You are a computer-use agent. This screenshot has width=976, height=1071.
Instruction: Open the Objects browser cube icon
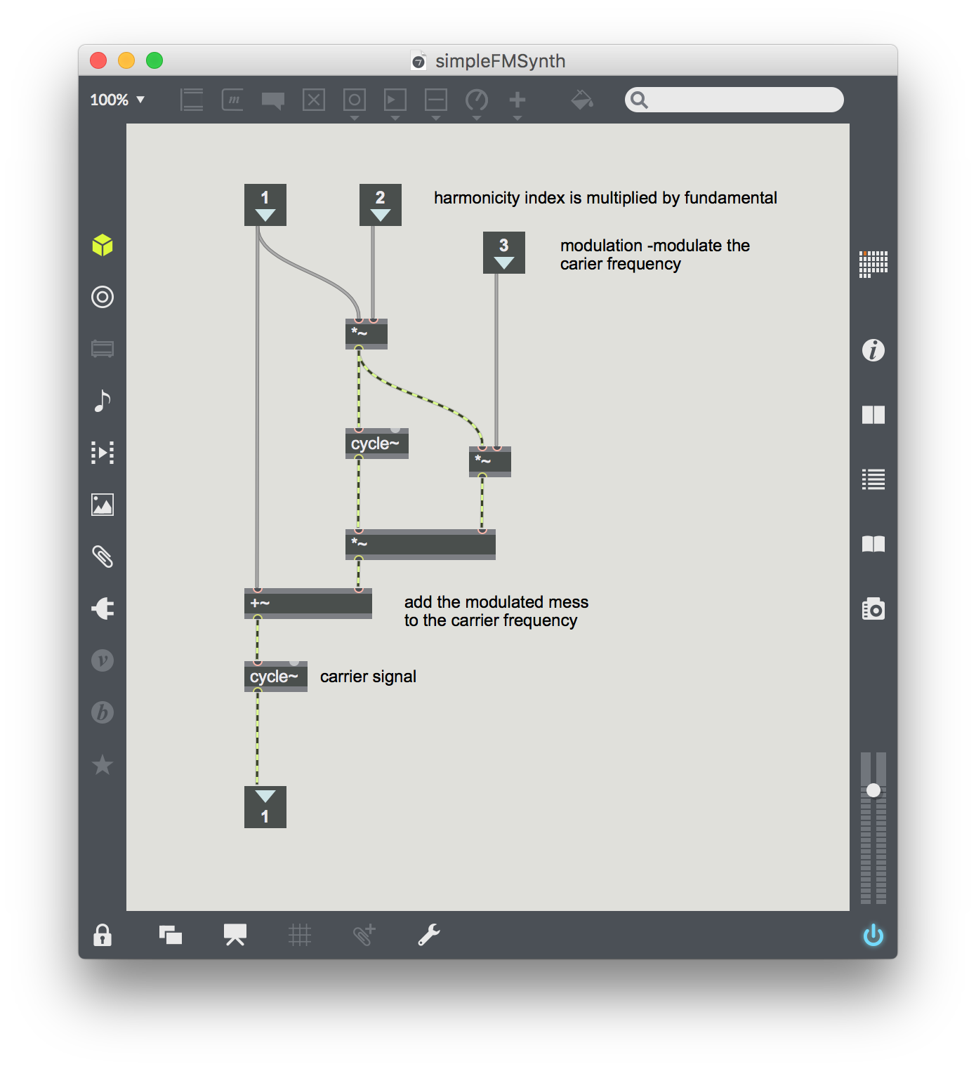pyautogui.click(x=103, y=245)
